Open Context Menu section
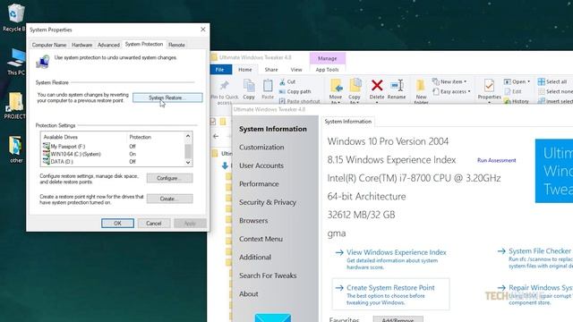Screen dimensions: 573x322 (x=261, y=239)
